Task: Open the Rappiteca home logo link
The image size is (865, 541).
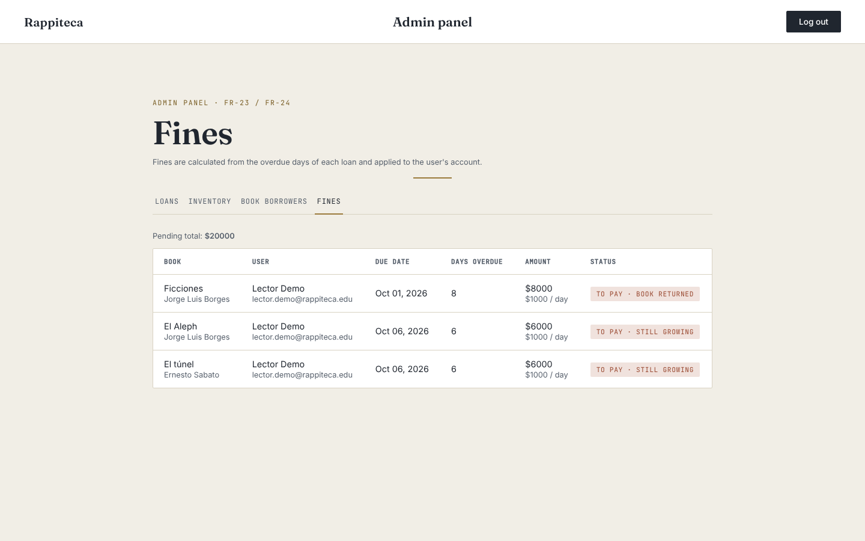Action: (53, 22)
